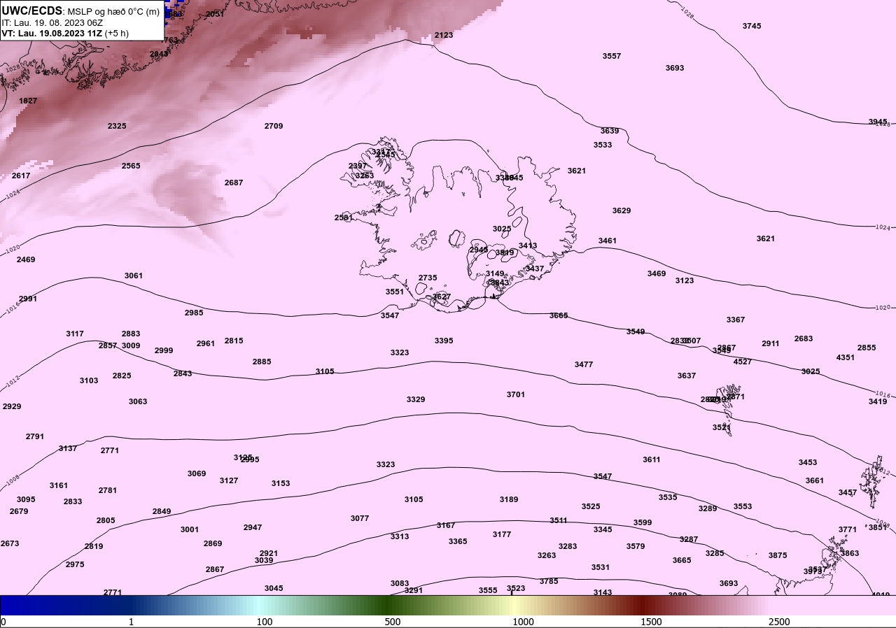Click the map value 3637
This screenshot has width=896, height=628.
pos(687,376)
